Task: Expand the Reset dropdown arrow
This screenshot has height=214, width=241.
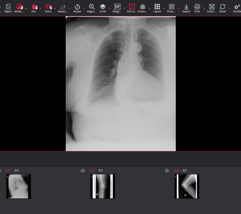Action: click(x=229, y=9)
